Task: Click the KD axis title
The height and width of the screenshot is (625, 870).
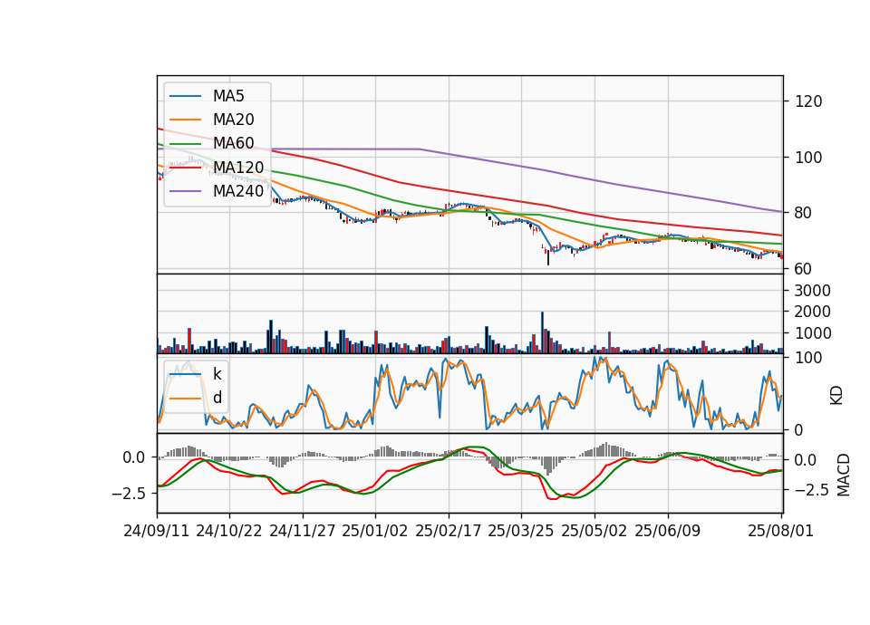Action: click(x=836, y=395)
